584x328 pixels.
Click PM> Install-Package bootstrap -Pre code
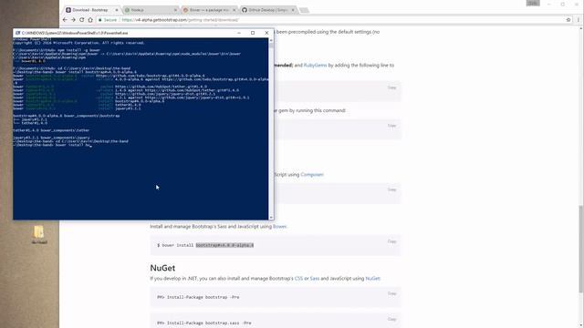coord(198,297)
